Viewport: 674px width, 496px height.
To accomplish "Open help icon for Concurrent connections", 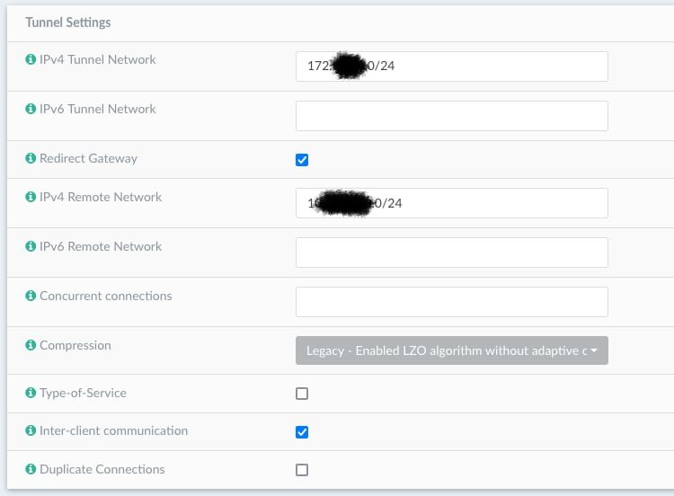I will (31, 297).
